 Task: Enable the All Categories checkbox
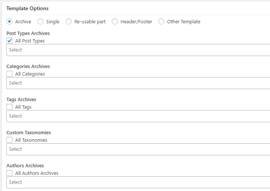pyautogui.click(x=9, y=74)
